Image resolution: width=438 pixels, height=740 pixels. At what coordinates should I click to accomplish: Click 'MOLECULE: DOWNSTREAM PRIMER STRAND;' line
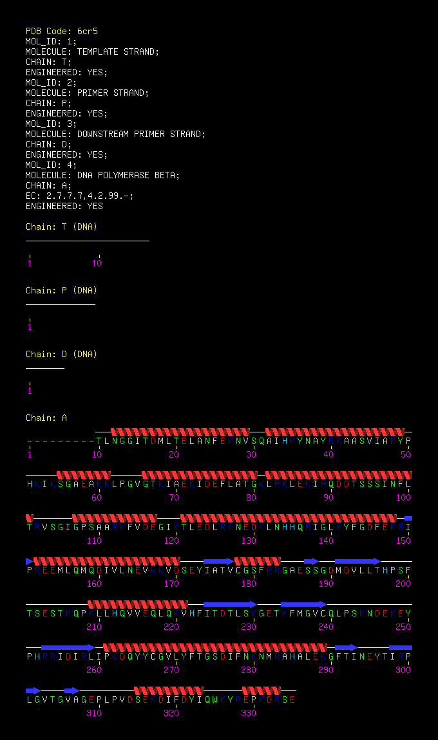(115, 134)
